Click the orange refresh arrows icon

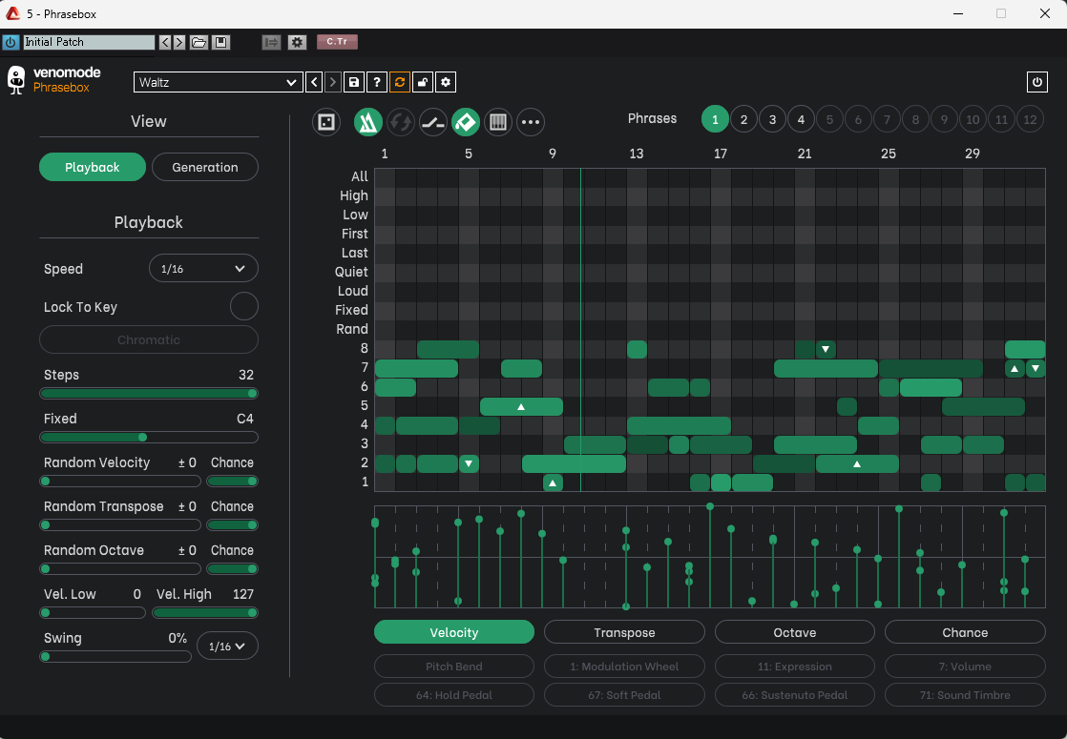point(400,83)
